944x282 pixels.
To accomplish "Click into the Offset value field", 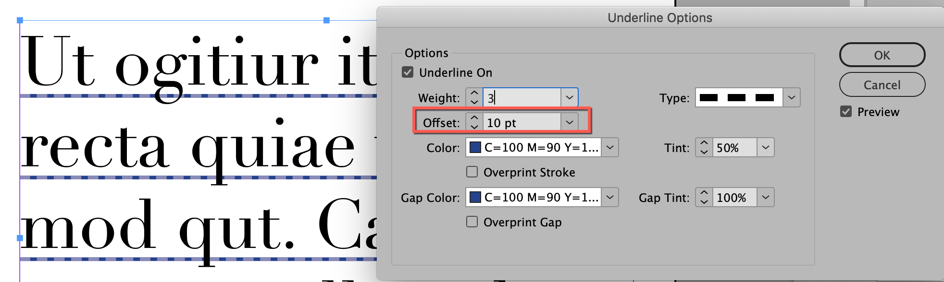I will 522,123.
